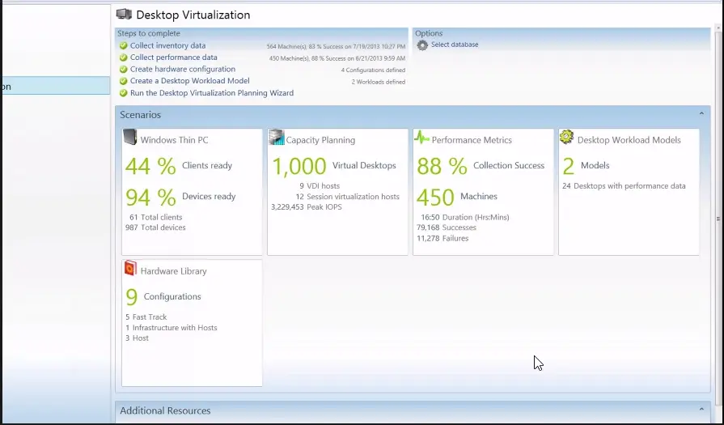724x425 pixels.
Task: Click the Select database gear icon
Action: pyautogui.click(x=422, y=45)
